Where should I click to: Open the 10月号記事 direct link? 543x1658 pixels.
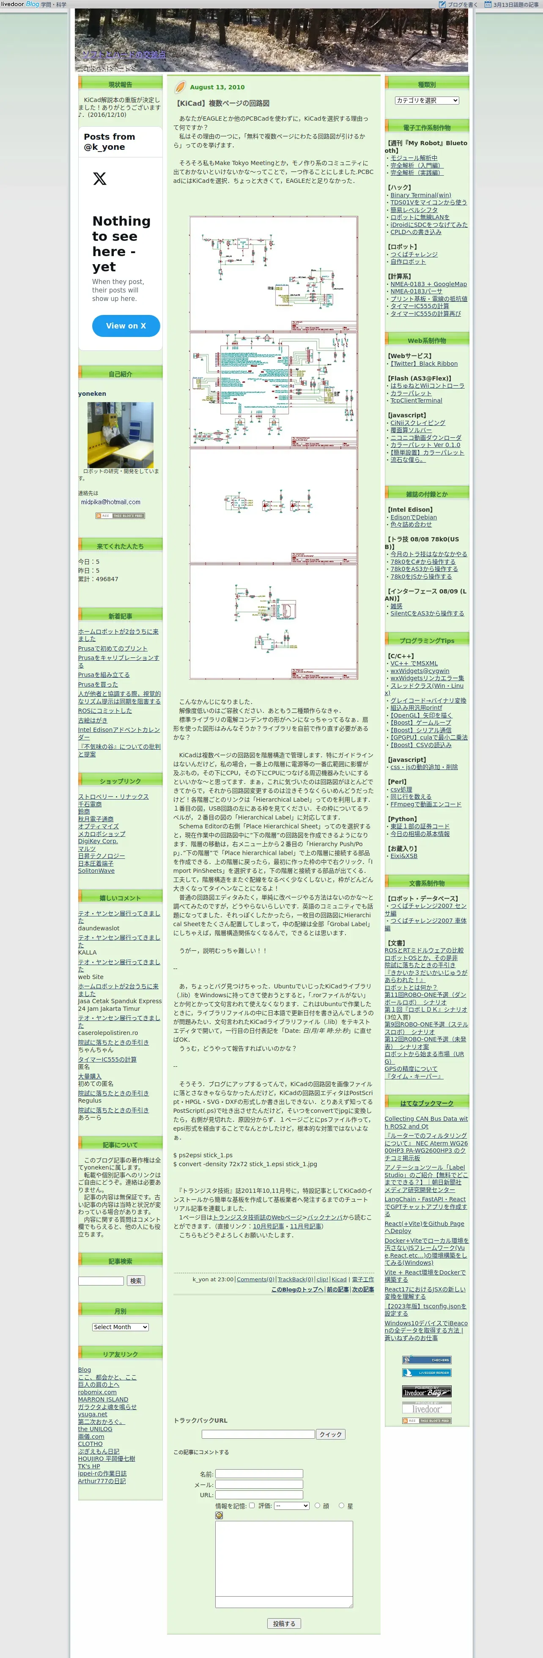[269, 1226]
